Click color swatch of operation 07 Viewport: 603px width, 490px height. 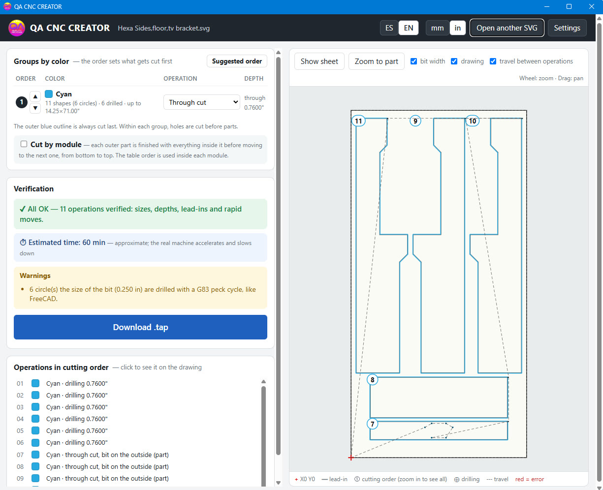[x=35, y=455]
